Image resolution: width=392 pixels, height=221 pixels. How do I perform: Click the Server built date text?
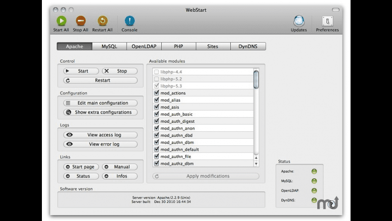click(x=161, y=202)
